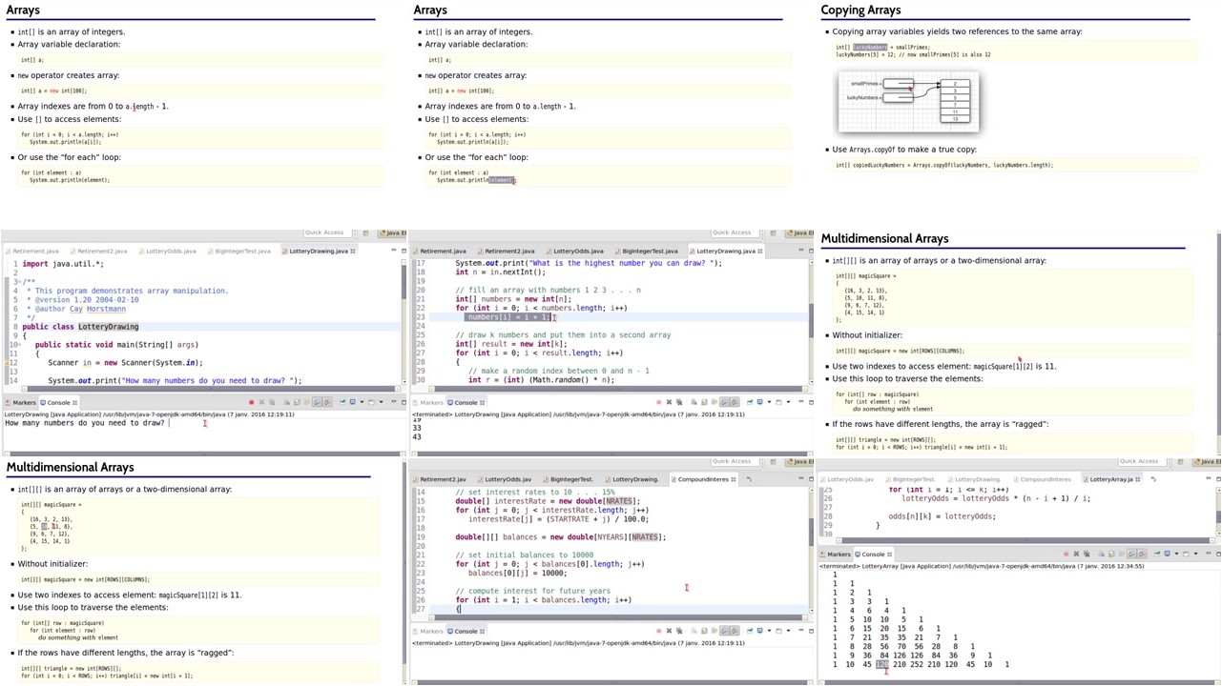Image resolution: width=1222 pixels, height=686 pixels.
Task: Open the open-console dropdown in frame showing 33 and 43
Action: pyautogui.click(x=789, y=402)
